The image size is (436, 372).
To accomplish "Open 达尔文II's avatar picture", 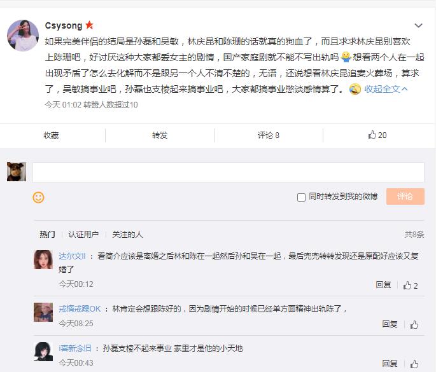I will pyautogui.click(x=43, y=259).
